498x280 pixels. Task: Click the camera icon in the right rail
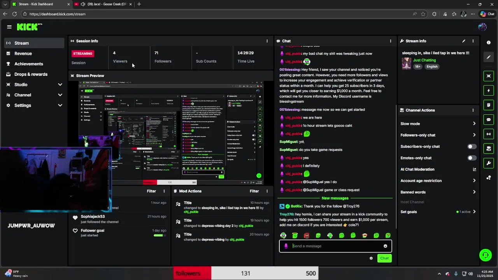click(x=489, y=149)
